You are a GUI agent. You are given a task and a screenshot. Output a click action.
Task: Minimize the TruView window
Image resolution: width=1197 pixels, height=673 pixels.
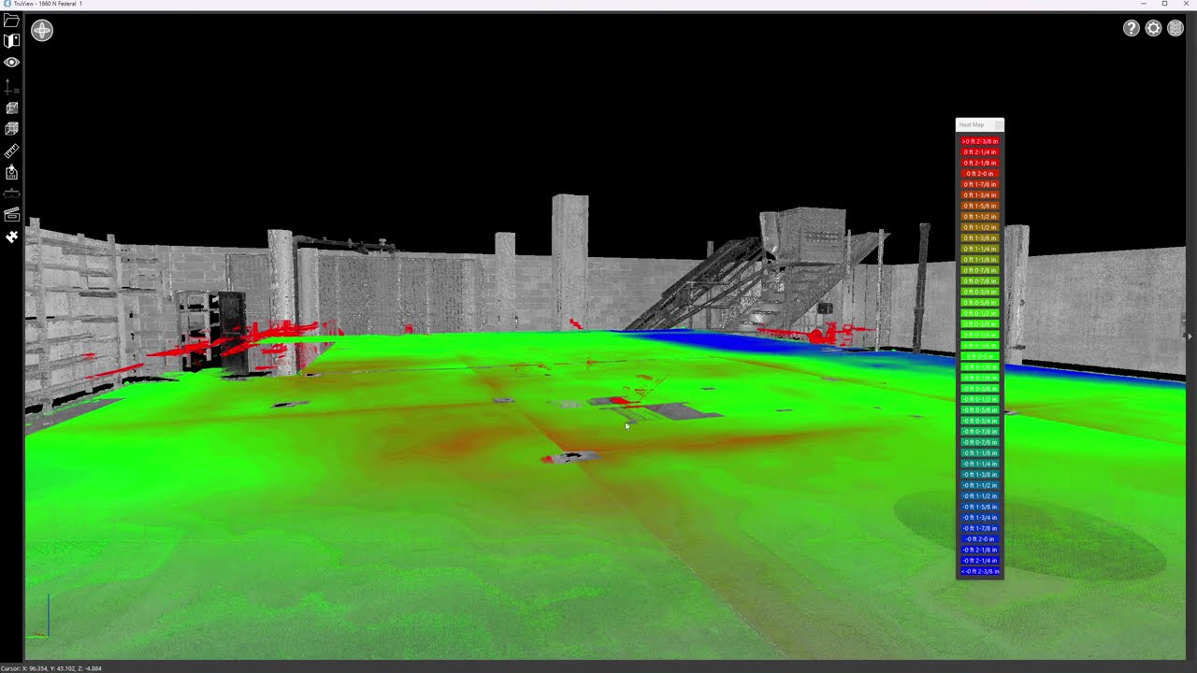point(1143,4)
